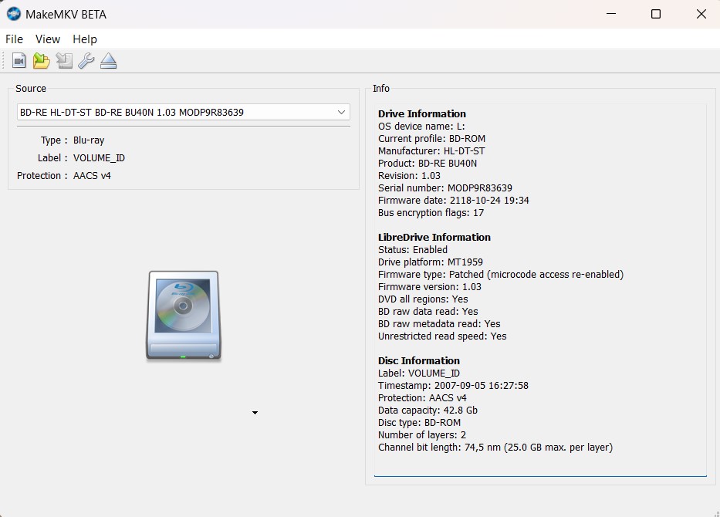Click the Drive platform: MT1959 line

tap(431, 262)
